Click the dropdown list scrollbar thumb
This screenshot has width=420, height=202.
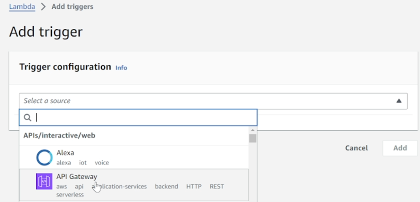click(252, 138)
